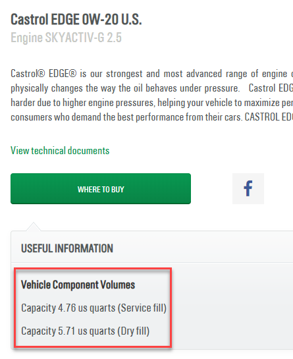Click the Engine SKYACTIV-G 2.5 subtitle
Image resolution: width=293 pixels, height=359 pixels.
click(x=66, y=38)
